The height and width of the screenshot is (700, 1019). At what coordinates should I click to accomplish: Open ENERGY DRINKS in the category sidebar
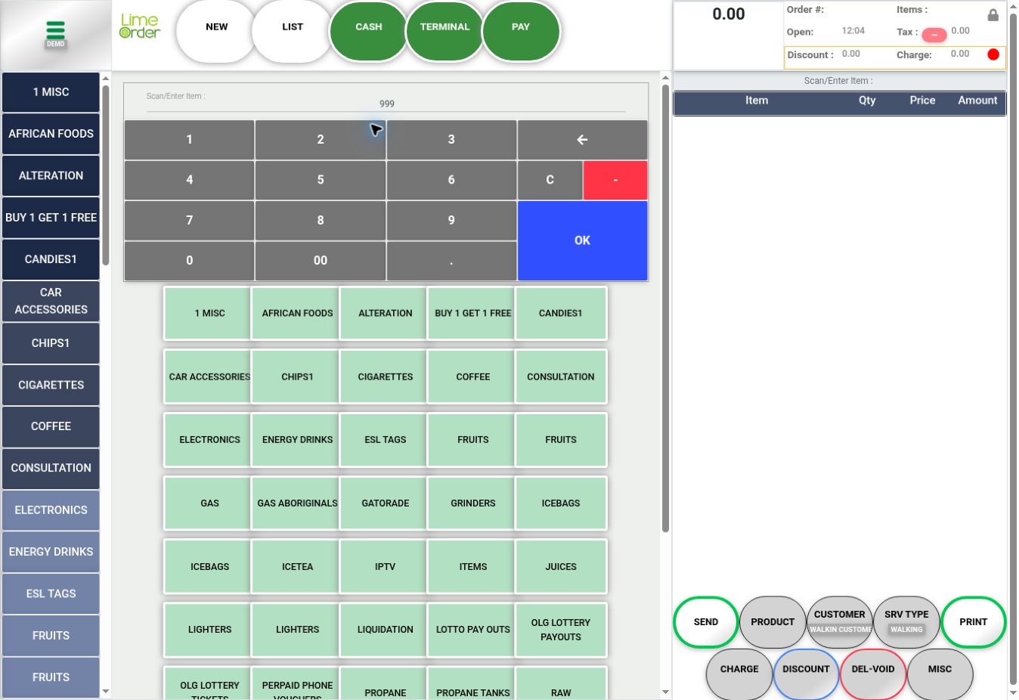pos(51,552)
